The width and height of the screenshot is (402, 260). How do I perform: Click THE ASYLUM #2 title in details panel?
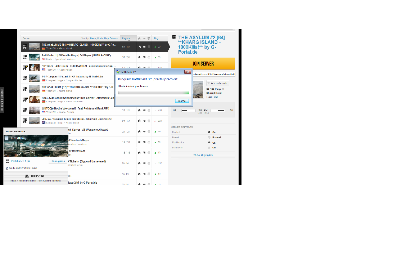(201, 45)
